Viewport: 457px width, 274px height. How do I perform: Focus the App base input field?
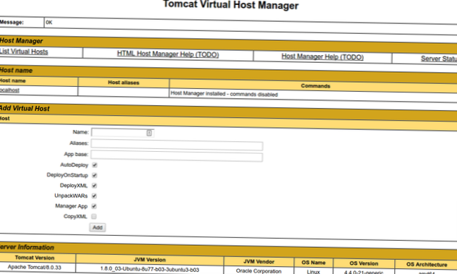pyautogui.click(x=176, y=156)
